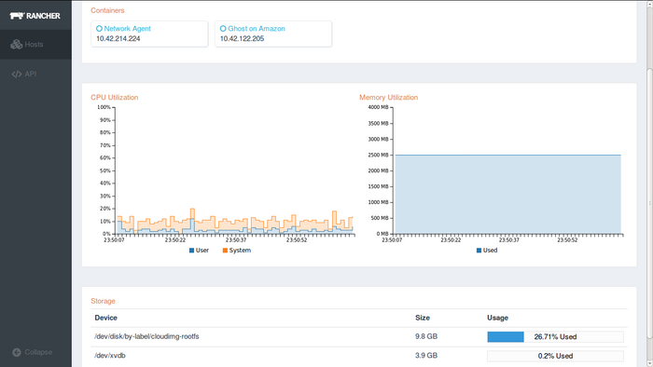The image size is (653, 367).
Task: Click the /dev/xvdb device row
Action: pos(359,356)
